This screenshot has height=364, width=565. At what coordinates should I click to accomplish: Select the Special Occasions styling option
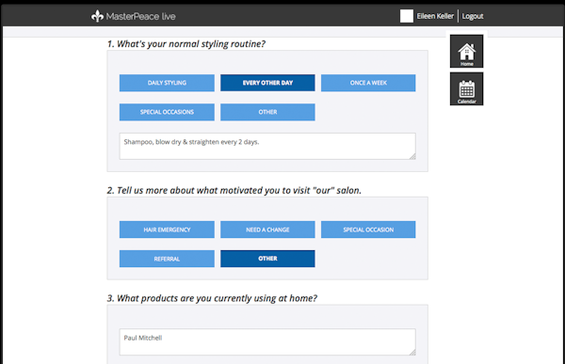click(x=167, y=112)
